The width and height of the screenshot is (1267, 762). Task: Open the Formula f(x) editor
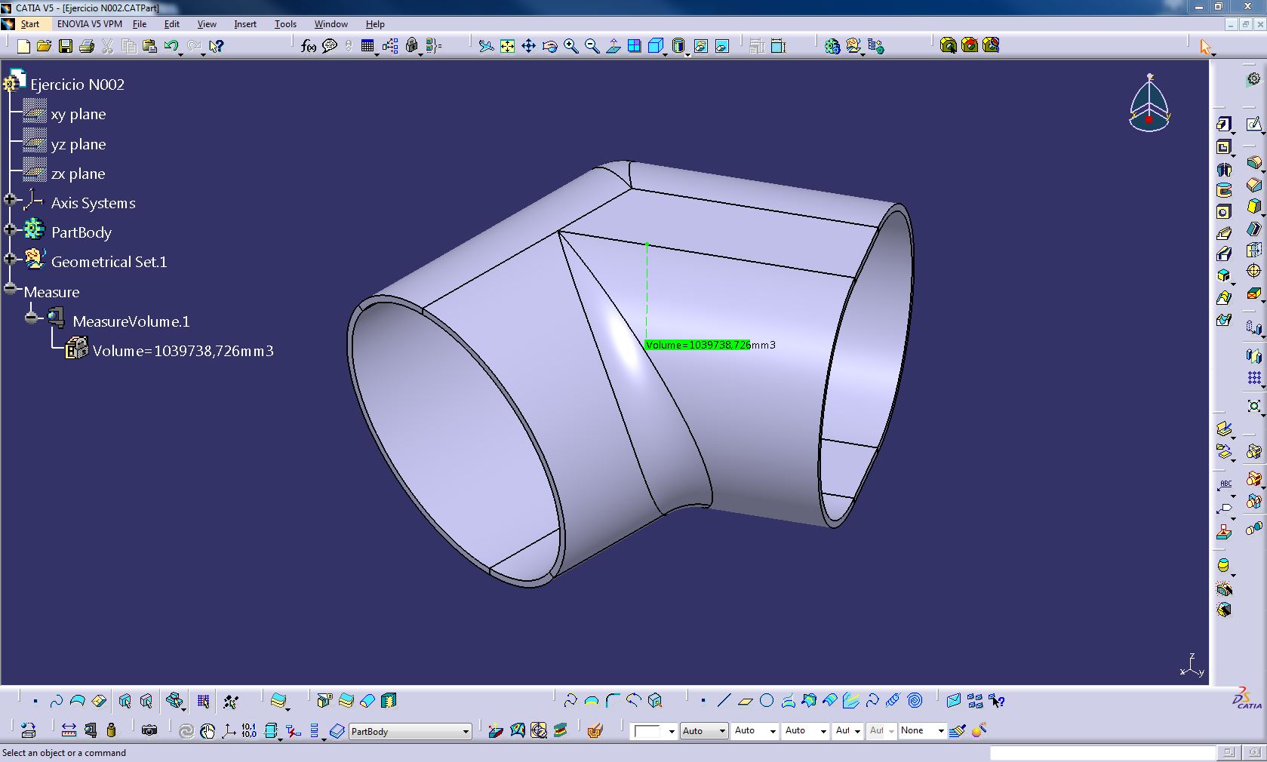308,46
